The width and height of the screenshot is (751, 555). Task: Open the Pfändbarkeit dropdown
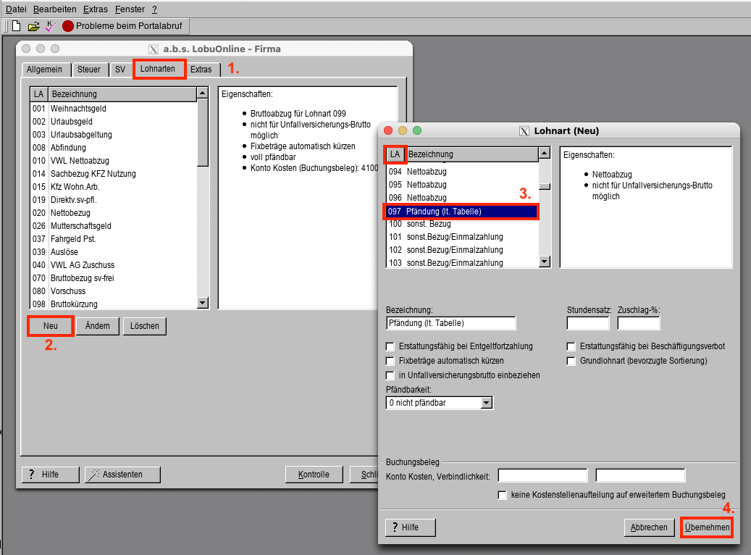(486, 403)
